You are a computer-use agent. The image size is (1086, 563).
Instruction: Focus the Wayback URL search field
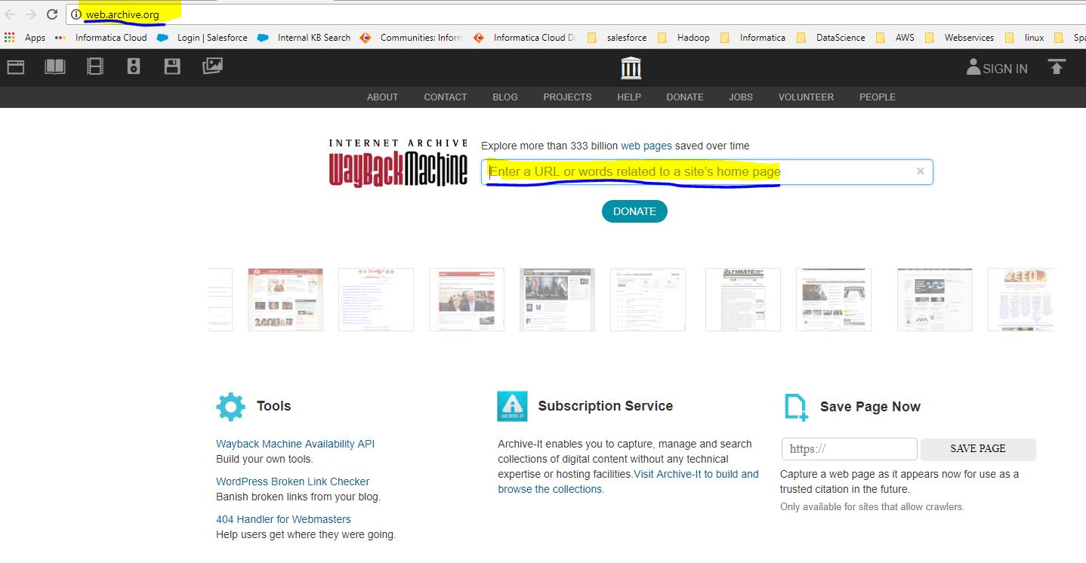point(707,172)
